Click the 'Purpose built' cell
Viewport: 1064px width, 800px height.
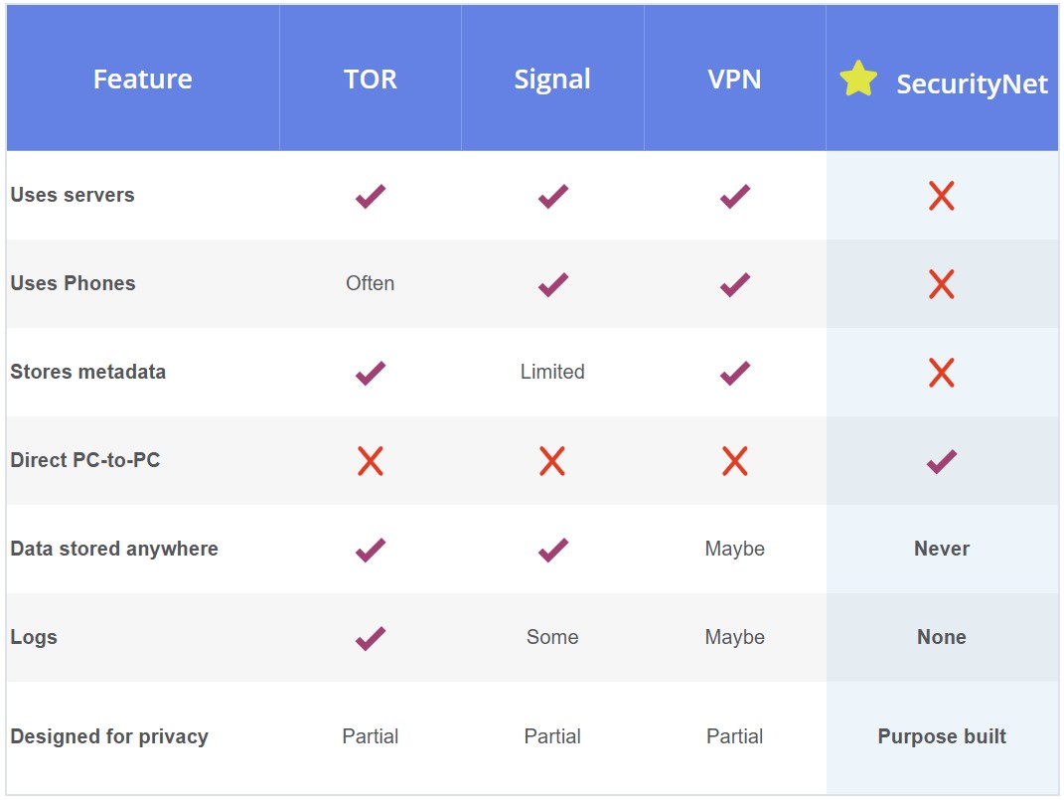pos(942,736)
